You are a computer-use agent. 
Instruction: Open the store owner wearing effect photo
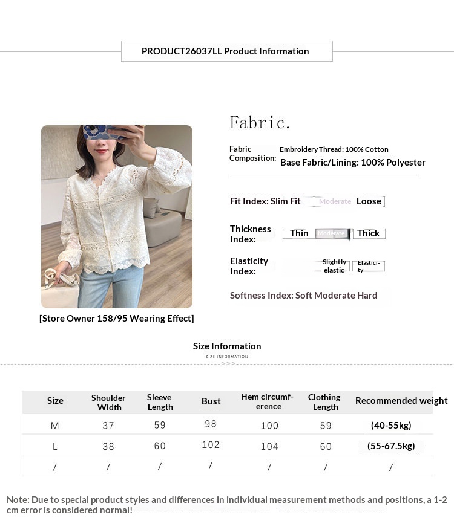click(x=117, y=216)
